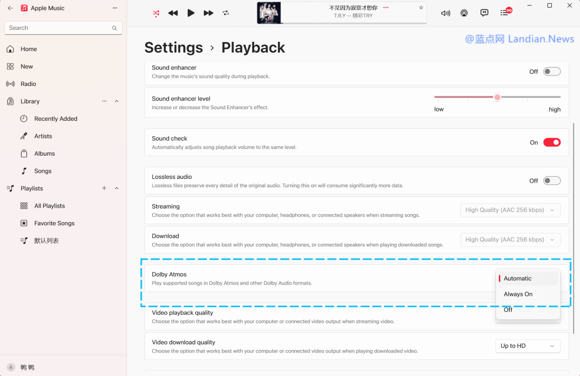Viewport: 580px width, 376px height.
Task: Click the sidebar Search field
Action: [63, 28]
